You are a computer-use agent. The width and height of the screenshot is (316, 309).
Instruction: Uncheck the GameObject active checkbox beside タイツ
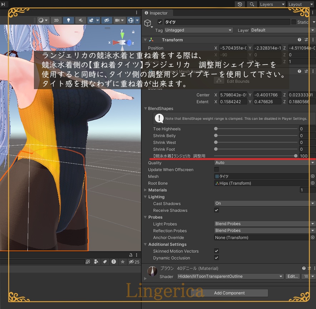[x=160, y=22]
